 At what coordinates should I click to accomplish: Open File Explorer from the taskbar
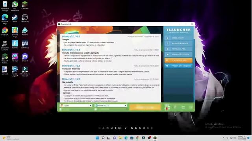click(120, 138)
